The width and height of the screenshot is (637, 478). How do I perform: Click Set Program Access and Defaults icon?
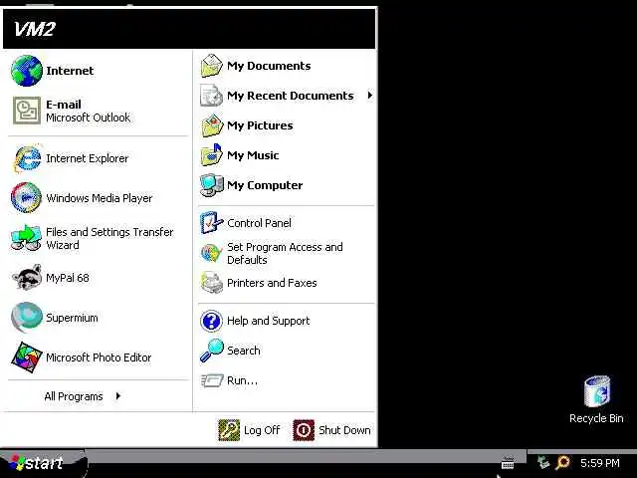point(212,253)
